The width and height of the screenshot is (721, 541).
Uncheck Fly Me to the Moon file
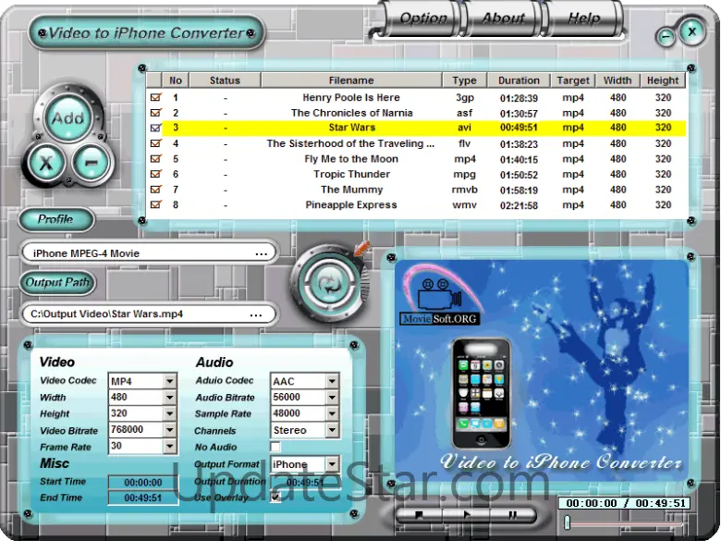click(156, 159)
